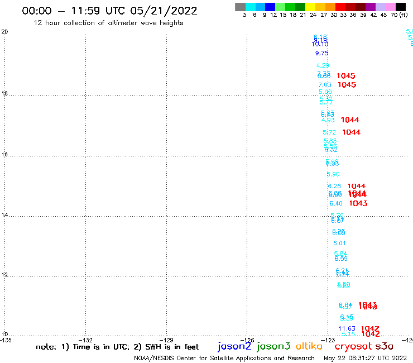Click the 20 latitude axis label

[4, 32]
